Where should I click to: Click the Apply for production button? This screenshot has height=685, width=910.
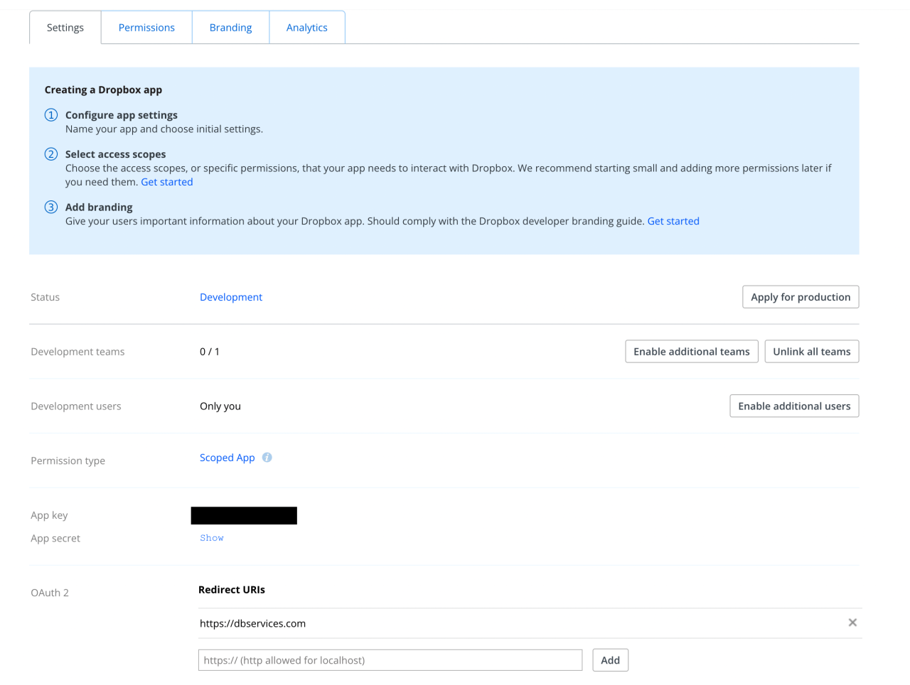801,297
